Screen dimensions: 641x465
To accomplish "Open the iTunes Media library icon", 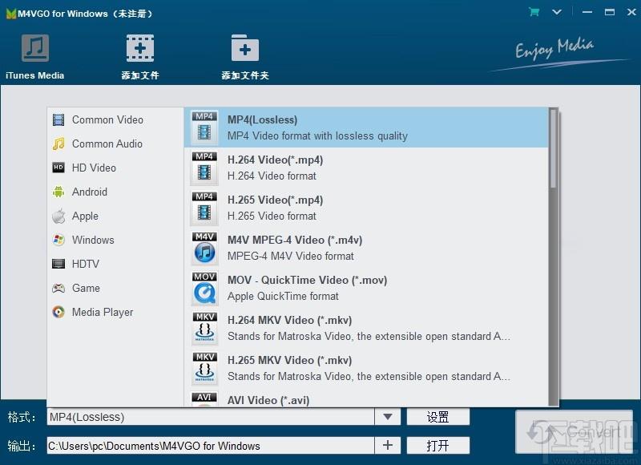I will pyautogui.click(x=35, y=48).
